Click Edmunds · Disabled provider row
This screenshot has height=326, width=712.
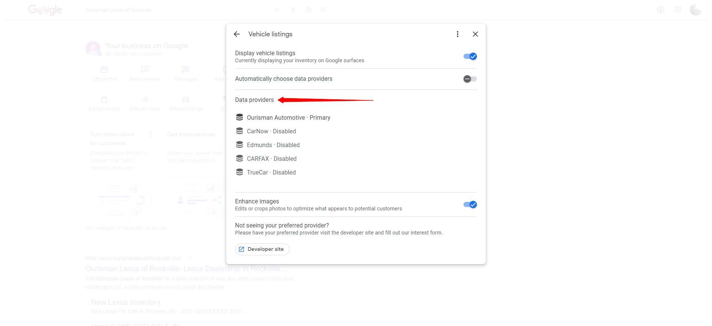(x=273, y=145)
